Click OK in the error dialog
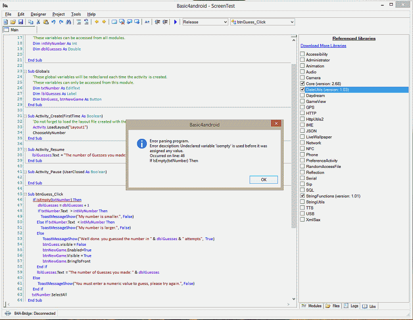Screen dimensions: 413x320 click(x=263, y=180)
